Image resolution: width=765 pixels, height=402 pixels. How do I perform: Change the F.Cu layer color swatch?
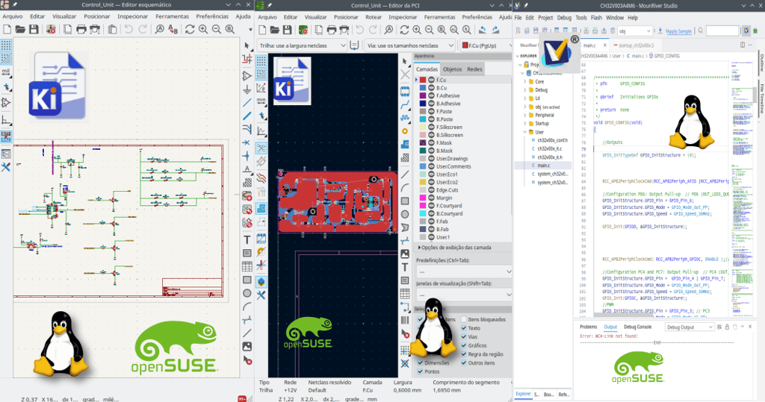point(423,80)
